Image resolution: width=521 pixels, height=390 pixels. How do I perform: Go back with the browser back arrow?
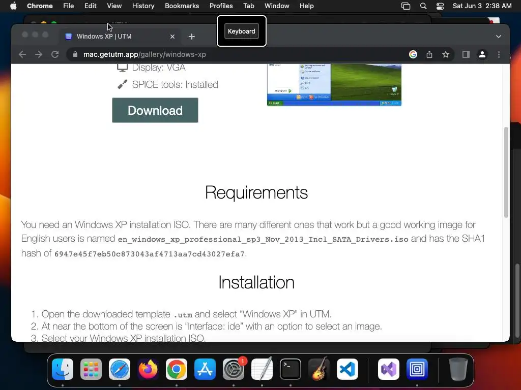[x=22, y=54]
